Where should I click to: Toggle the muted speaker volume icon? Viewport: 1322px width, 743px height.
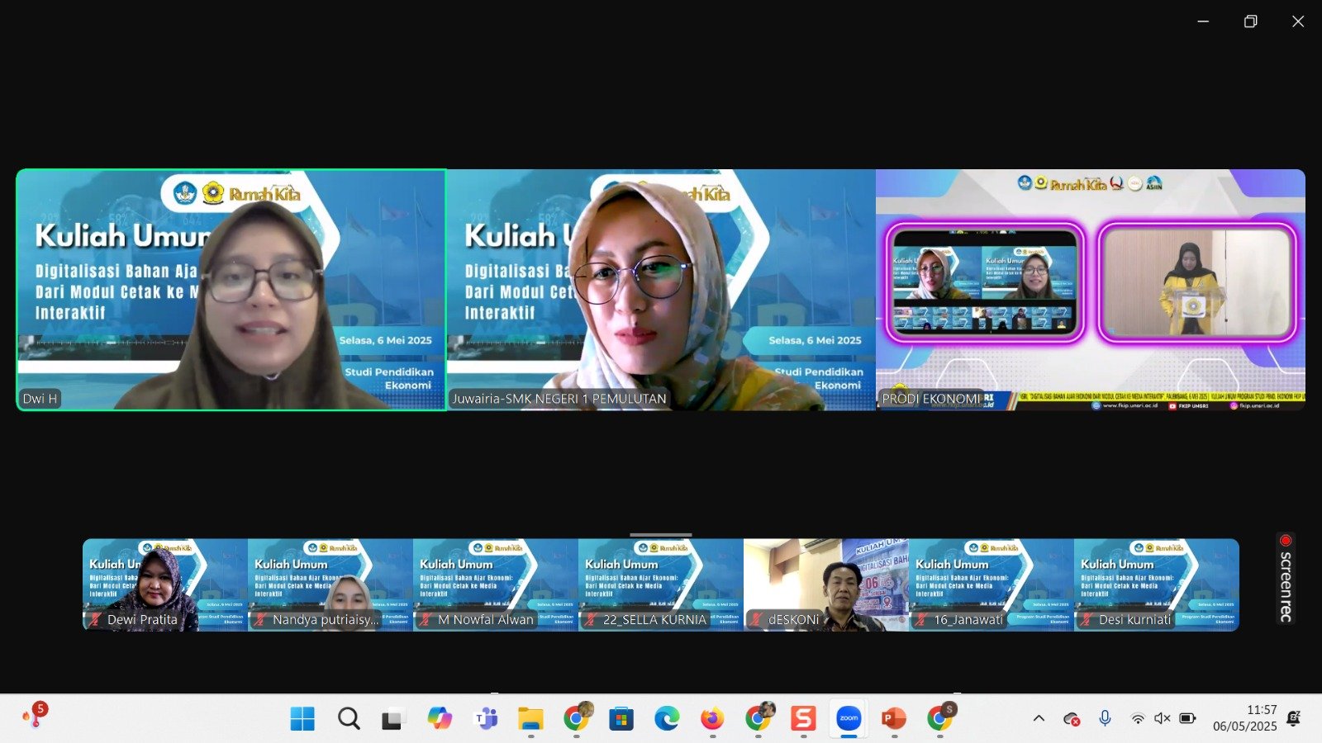click(x=1162, y=718)
